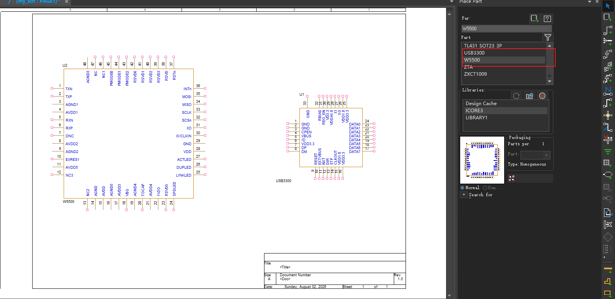Select the Normal radio button
The width and height of the screenshot is (615, 299).
pos(463,188)
